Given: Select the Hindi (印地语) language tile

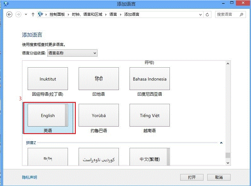Looking at the screenshot, I should 99,79.
